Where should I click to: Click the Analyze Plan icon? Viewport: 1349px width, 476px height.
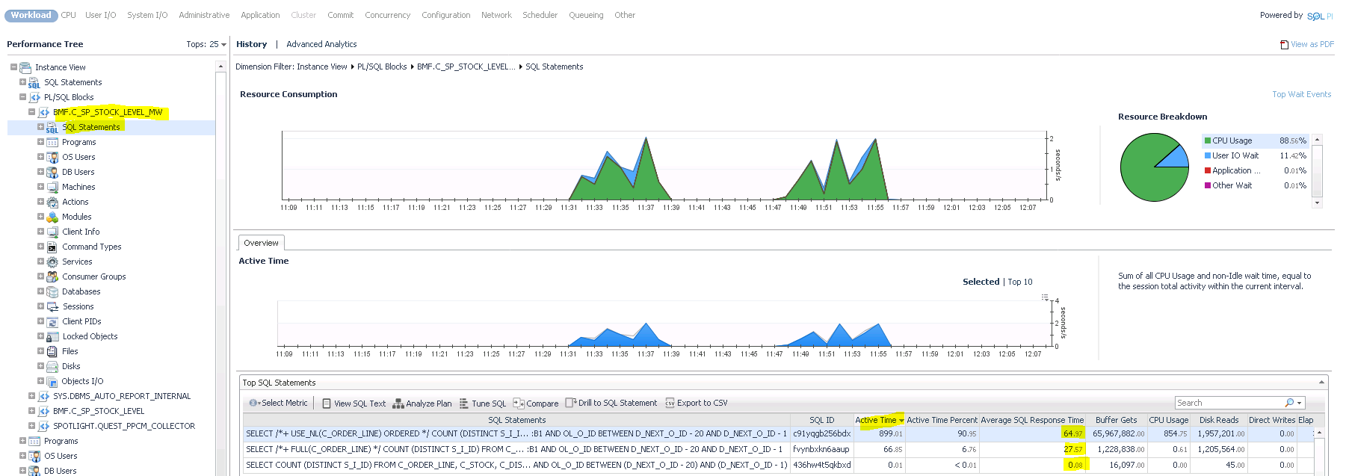coord(398,404)
